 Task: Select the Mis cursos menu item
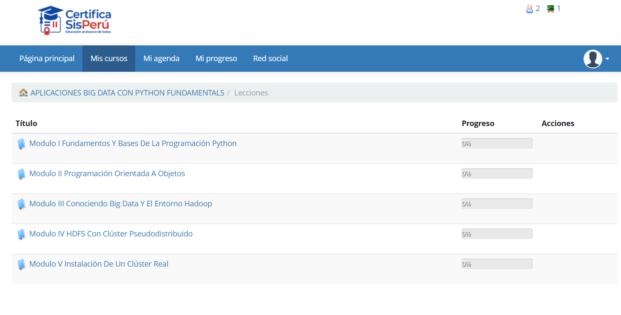pyautogui.click(x=109, y=59)
